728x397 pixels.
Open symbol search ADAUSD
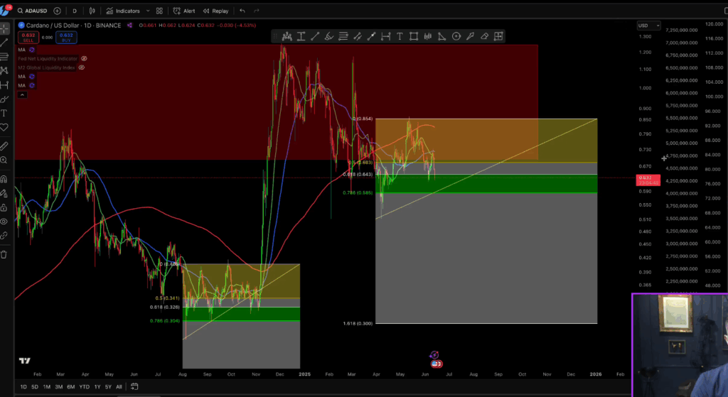[33, 11]
